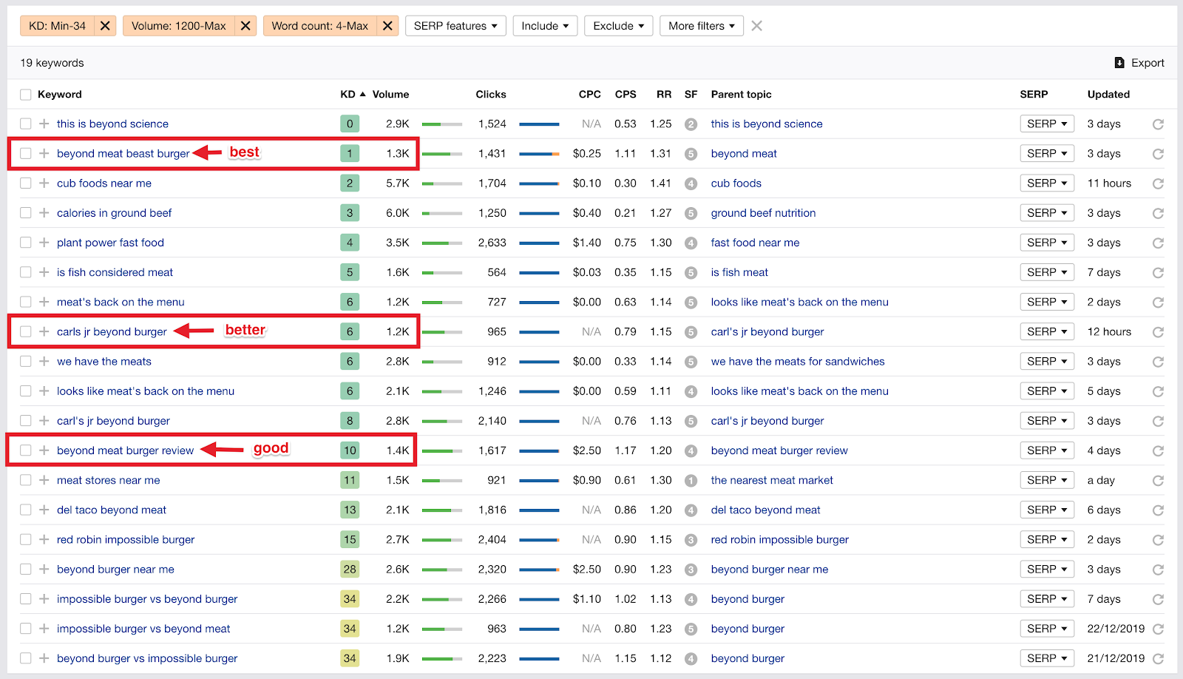Click KD 34 badge for 'impossible burger vs beyond meat'
1183x679 pixels.
[350, 628]
